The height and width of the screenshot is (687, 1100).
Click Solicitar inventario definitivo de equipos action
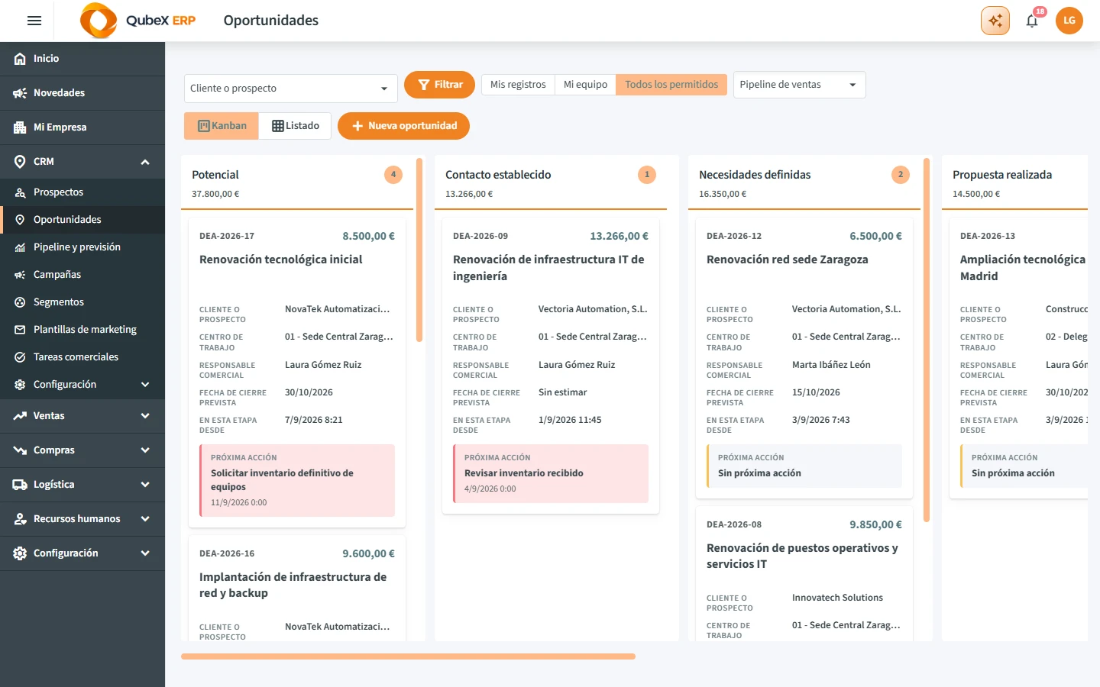pyautogui.click(x=297, y=481)
